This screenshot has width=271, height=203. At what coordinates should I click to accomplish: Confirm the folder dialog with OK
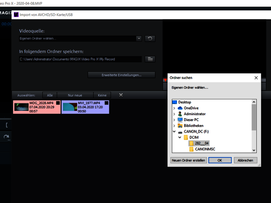220,160
